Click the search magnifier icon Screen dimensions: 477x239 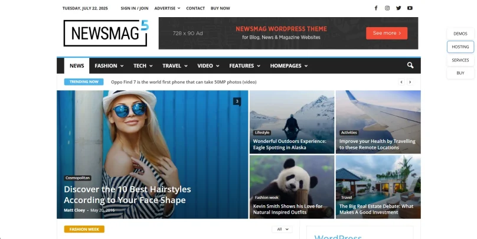410,66
